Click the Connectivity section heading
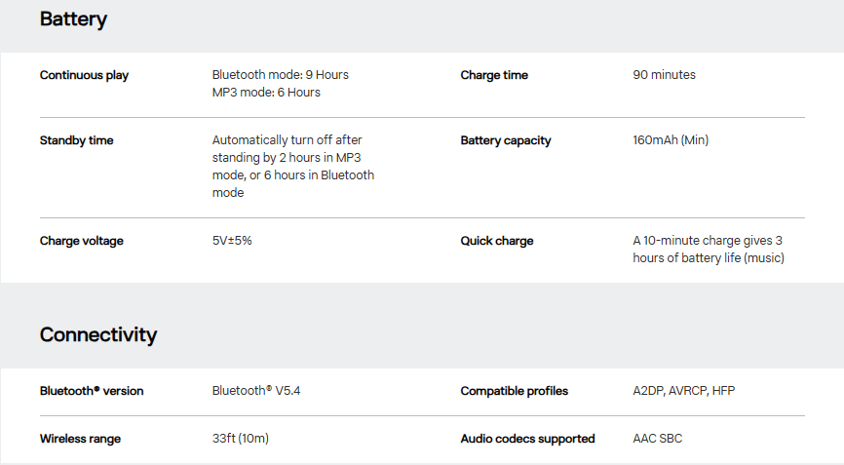This screenshot has height=465, width=844. 98,335
